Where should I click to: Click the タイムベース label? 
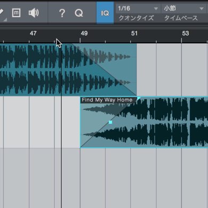pyautogui.click(x=181, y=18)
